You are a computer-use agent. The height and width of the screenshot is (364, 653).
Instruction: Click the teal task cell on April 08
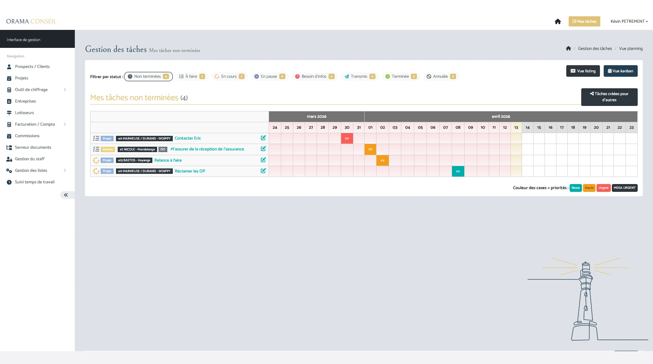(458, 171)
